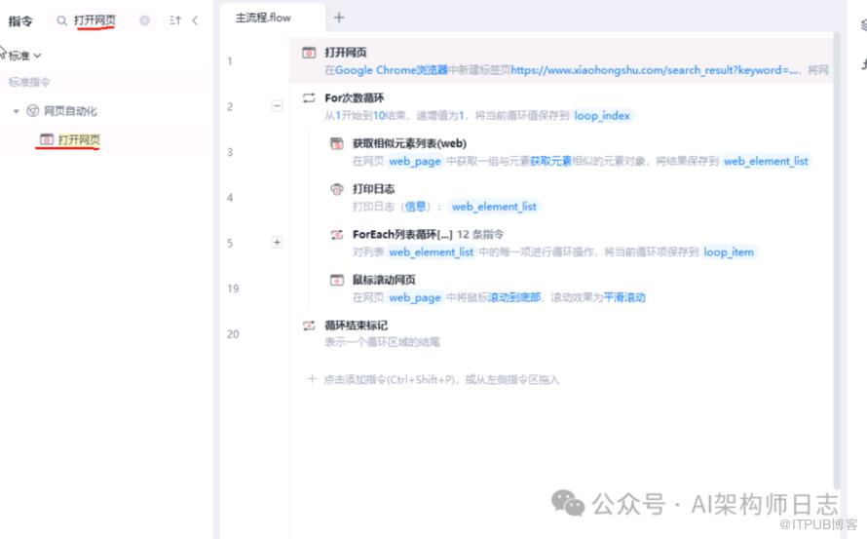This screenshot has height=539, width=867.
Task: Click the 打开网页 step icon in row 1
Action: coord(309,53)
